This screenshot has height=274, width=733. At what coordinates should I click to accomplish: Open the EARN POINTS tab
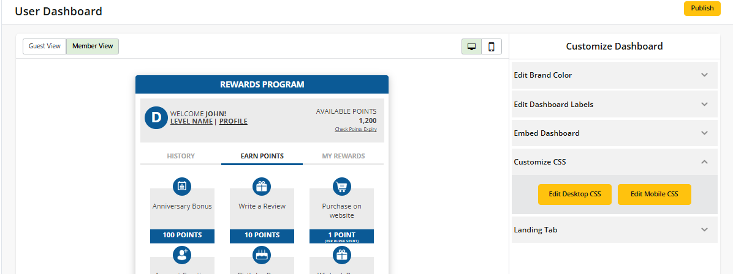(x=262, y=157)
